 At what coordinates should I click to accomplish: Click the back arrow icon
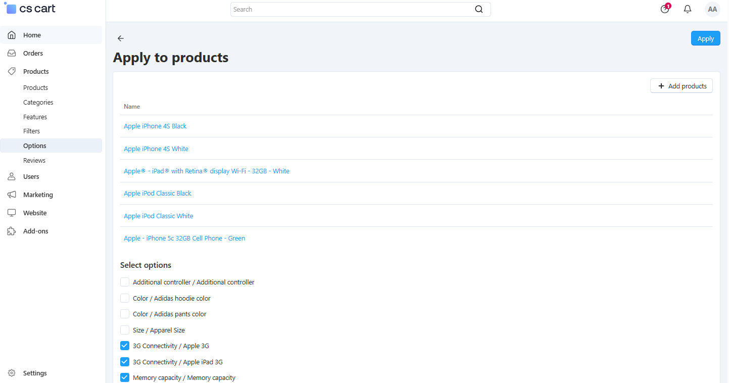tap(120, 38)
